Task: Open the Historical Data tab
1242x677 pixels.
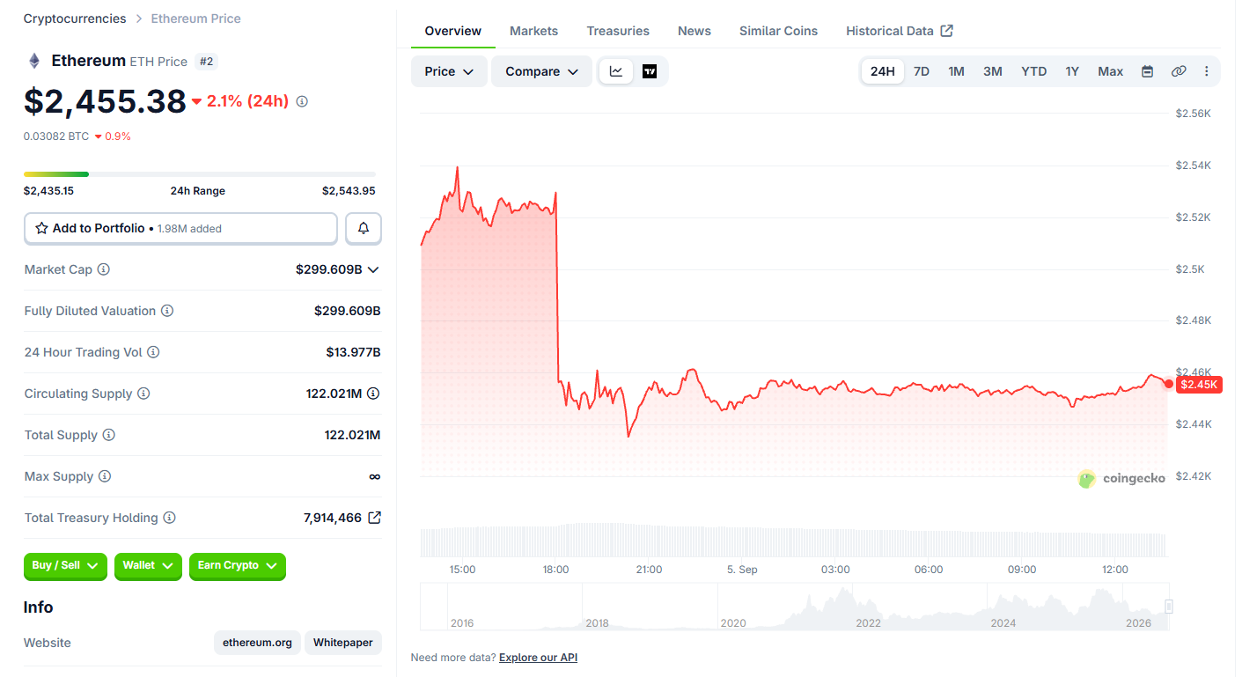Action: coord(899,31)
